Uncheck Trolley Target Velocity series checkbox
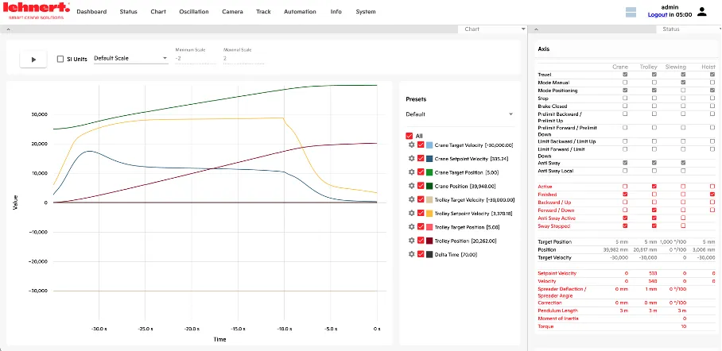This screenshot has width=722, height=351. pyautogui.click(x=421, y=199)
